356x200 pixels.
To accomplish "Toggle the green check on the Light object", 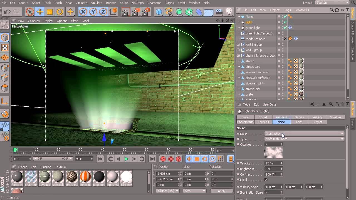I will (285, 22).
